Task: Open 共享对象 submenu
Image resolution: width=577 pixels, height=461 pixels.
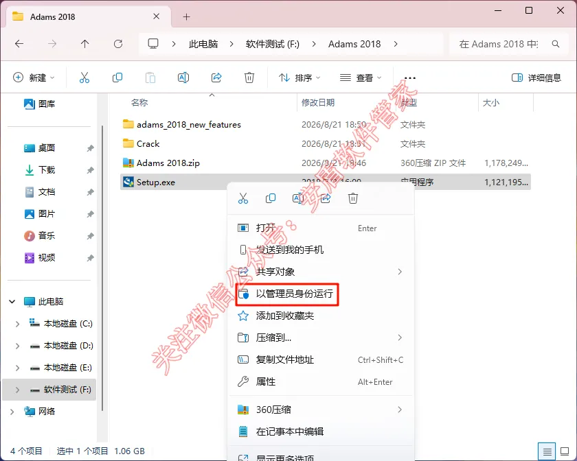Action: point(321,272)
